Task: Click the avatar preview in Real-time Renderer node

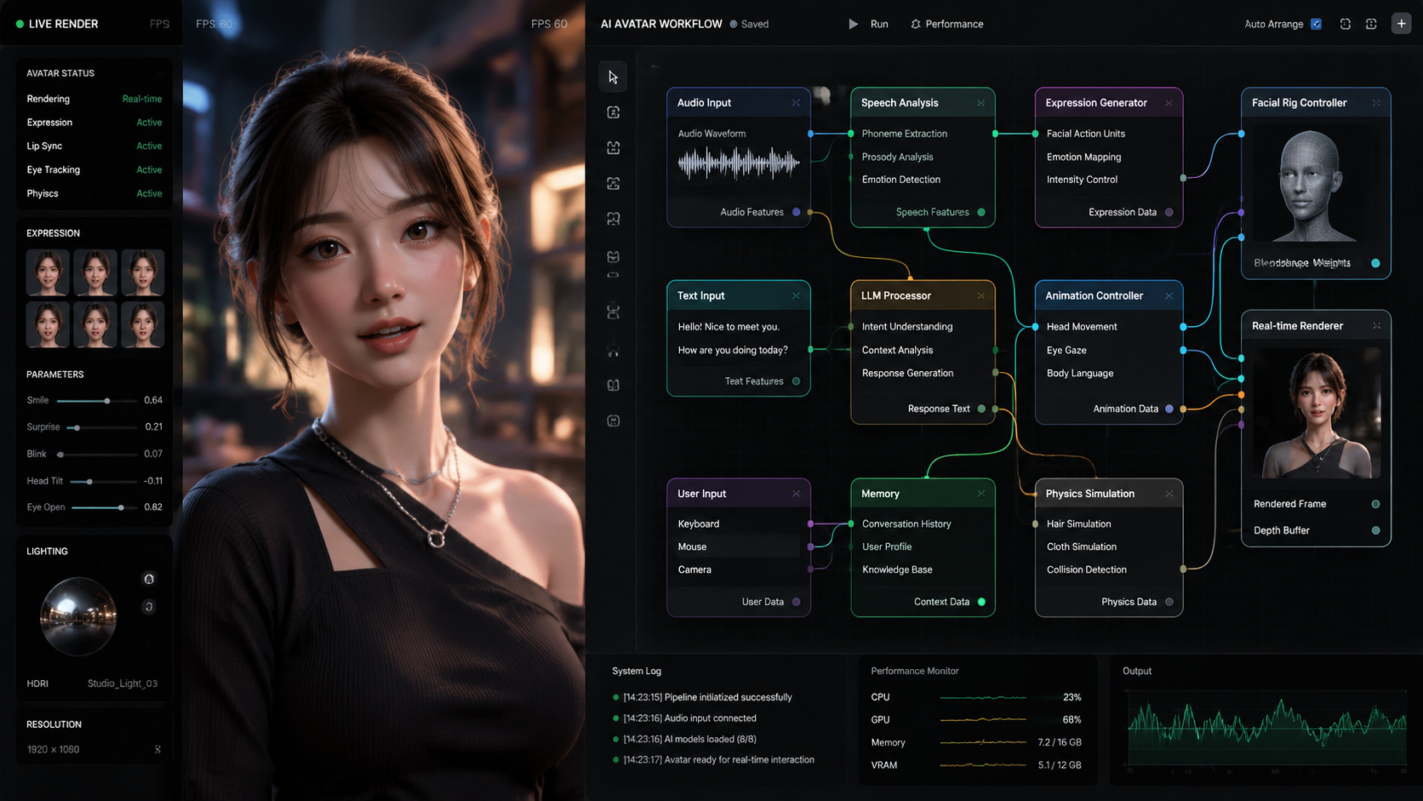Action: pyautogui.click(x=1317, y=414)
